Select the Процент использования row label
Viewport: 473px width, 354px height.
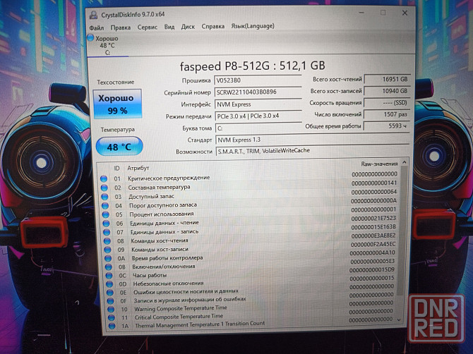(x=162, y=214)
